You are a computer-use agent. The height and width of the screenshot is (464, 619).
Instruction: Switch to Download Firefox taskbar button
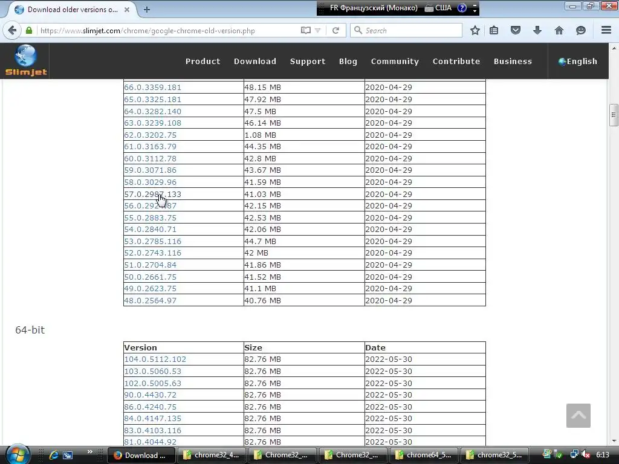click(x=142, y=455)
